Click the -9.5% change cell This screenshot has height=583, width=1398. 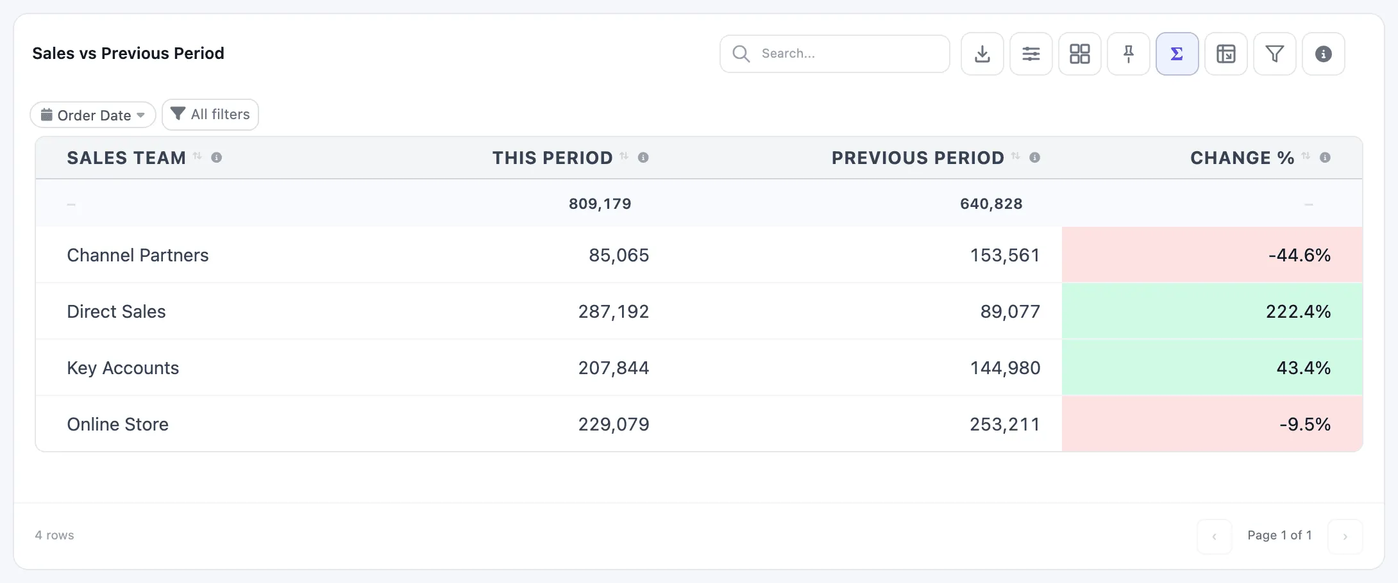coord(1212,424)
